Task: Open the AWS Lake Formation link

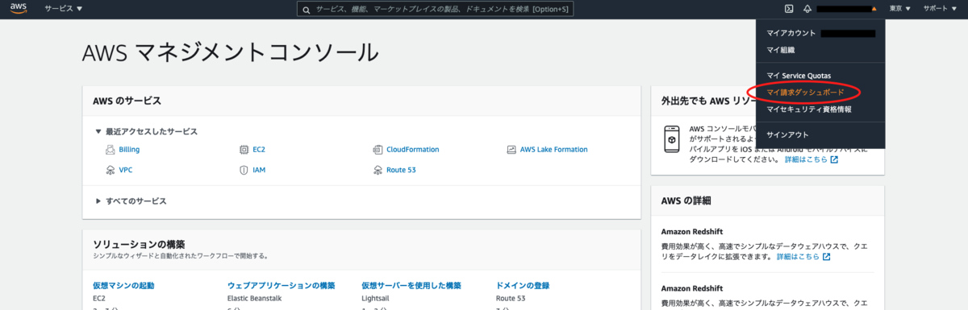Action: (554, 150)
